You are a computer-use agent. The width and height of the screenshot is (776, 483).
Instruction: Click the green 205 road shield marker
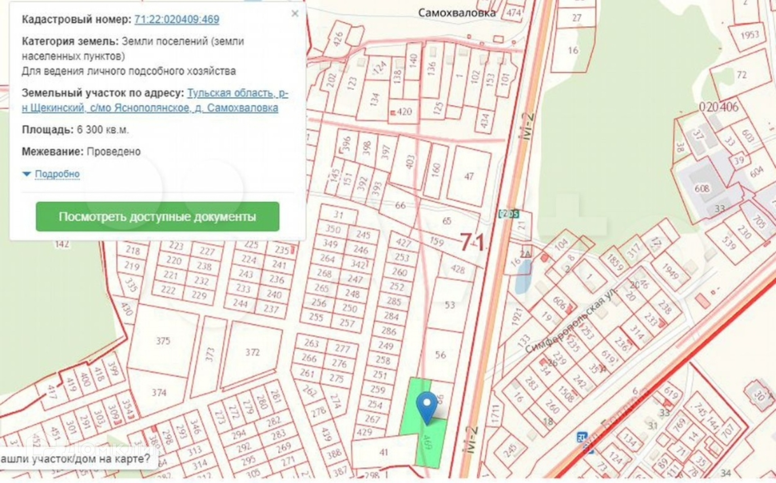pos(509,214)
